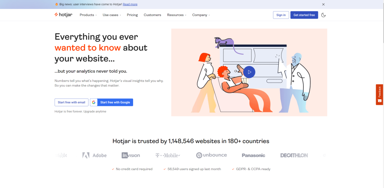Click the fire emoji in banner

pos(57,4)
